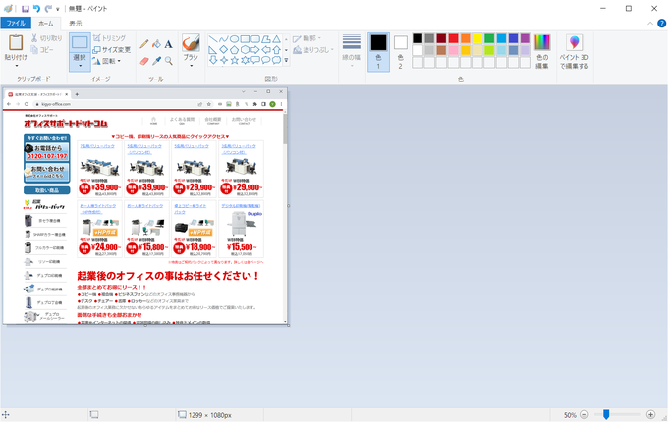Switch to the 表示 tab

tap(76, 23)
